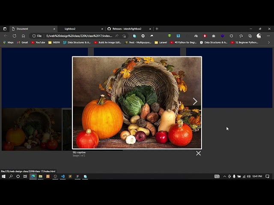This screenshot has width=274, height=205.
Task: Open the Windows notification center
Action: click(267, 176)
